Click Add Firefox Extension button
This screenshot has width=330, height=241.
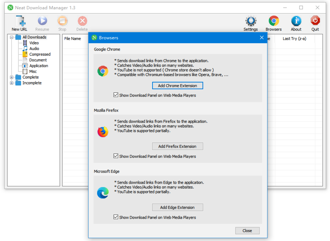click(177, 146)
